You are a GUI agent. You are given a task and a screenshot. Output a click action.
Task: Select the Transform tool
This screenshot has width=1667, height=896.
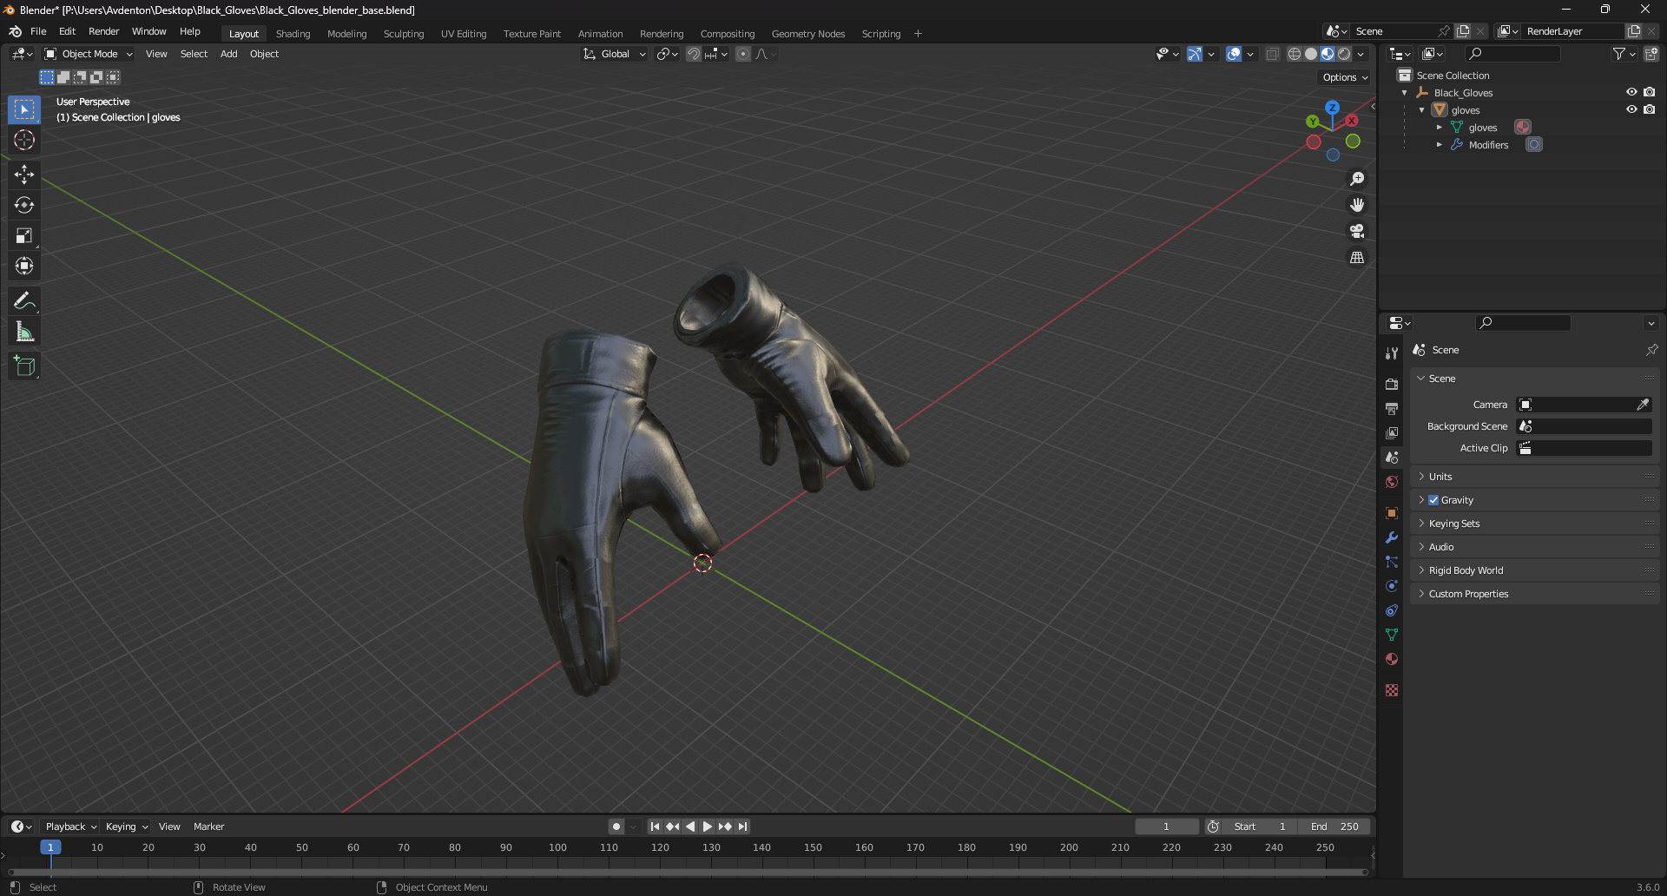(24, 266)
